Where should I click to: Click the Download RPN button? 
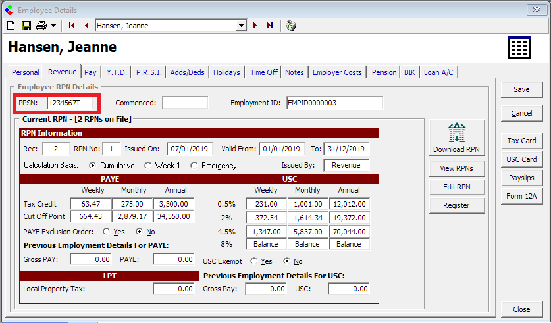pyautogui.click(x=456, y=137)
